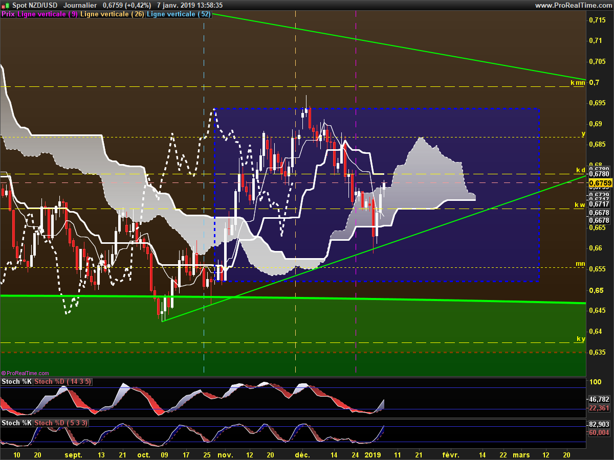Click mars on the date axis
Image resolution: width=614 pixels, height=460 pixels.
[521, 454]
